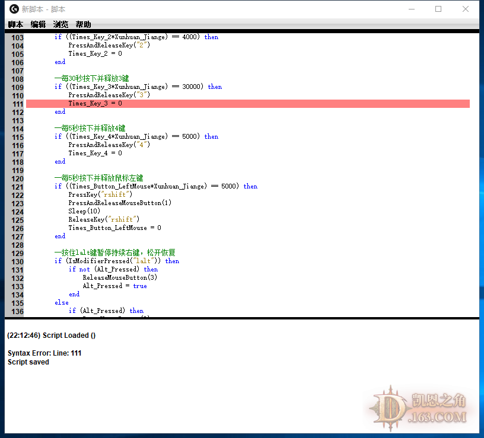Click 'Script Loaded' message in output console
Viewport: 484px width, 438px height.
coord(51,335)
